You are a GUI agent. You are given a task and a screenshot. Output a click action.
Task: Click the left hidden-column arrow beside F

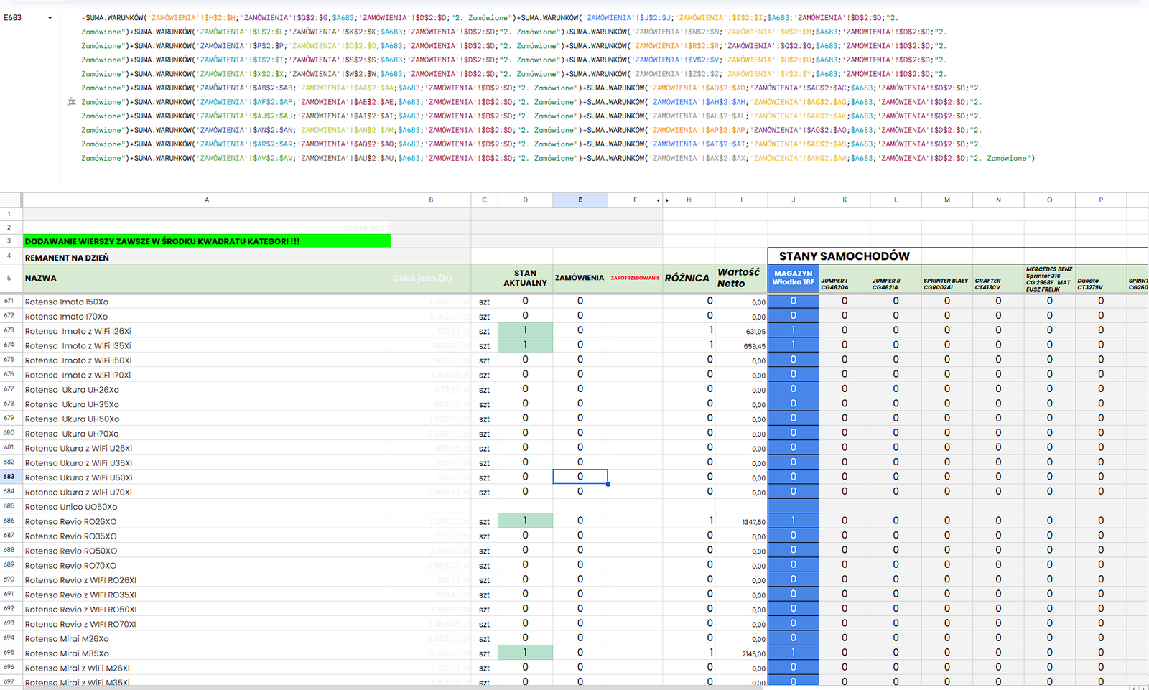[658, 200]
